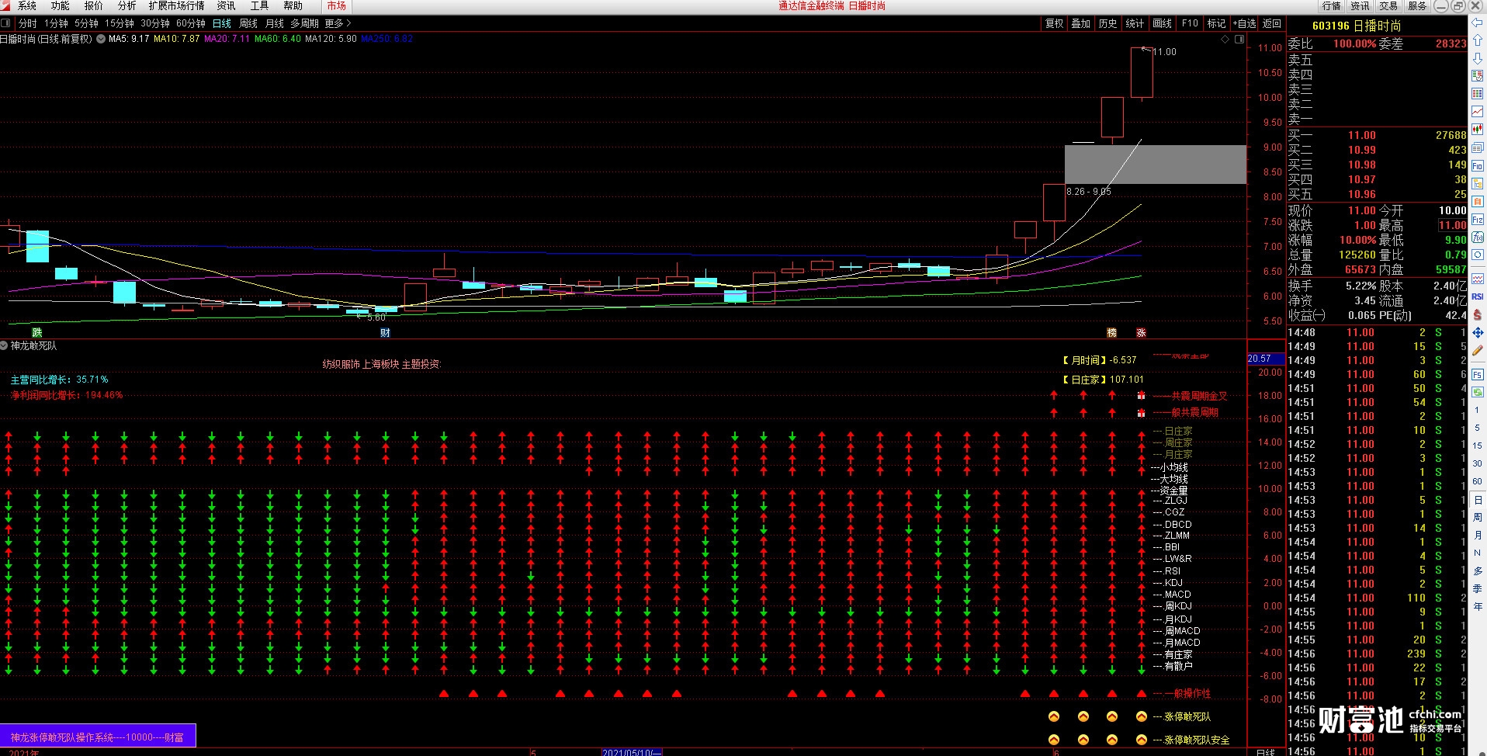
Task: Click the red dollar sign sidebar icon
Action: pyautogui.click(x=1478, y=314)
